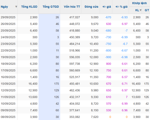Click highlighted GTGD value 175
The image size is (150, 120).
click(57, 84)
